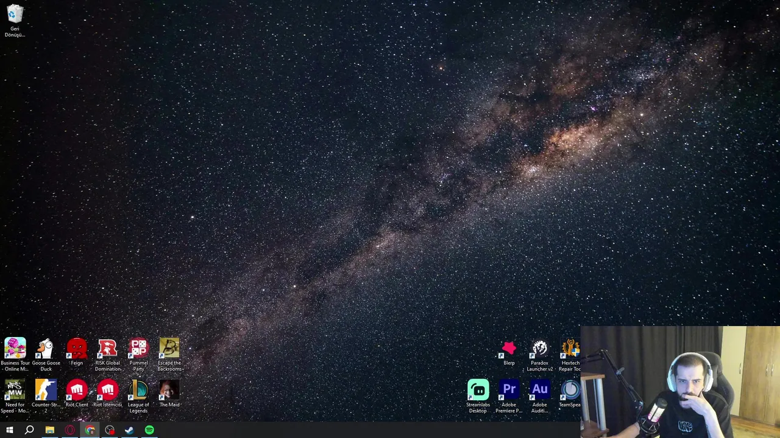Open Steam from the taskbar

(x=129, y=430)
